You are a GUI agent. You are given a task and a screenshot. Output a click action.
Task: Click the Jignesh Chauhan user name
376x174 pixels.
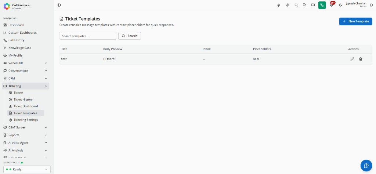(356, 3)
